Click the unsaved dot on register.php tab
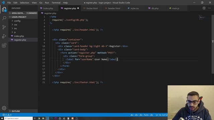This screenshot has height=120, width=214. (78, 8)
